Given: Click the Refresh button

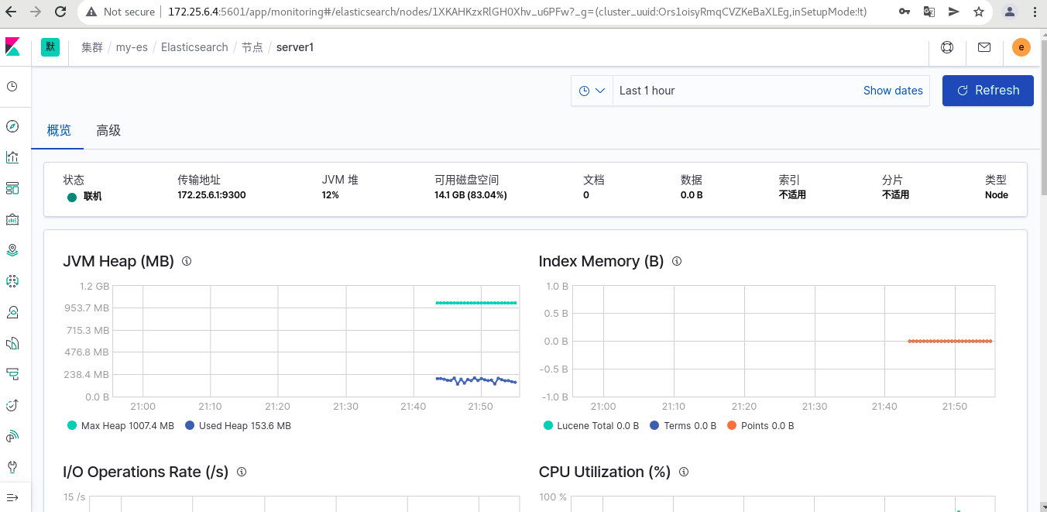Looking at the screenshot, I should pyautogui.click(x=988, y=91).
